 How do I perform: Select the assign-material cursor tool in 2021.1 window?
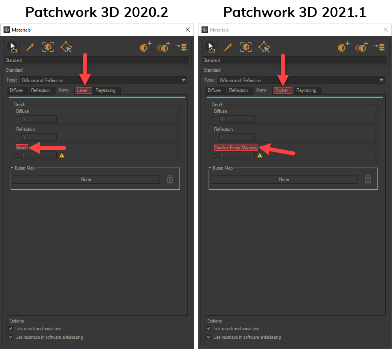coord(210,47)
